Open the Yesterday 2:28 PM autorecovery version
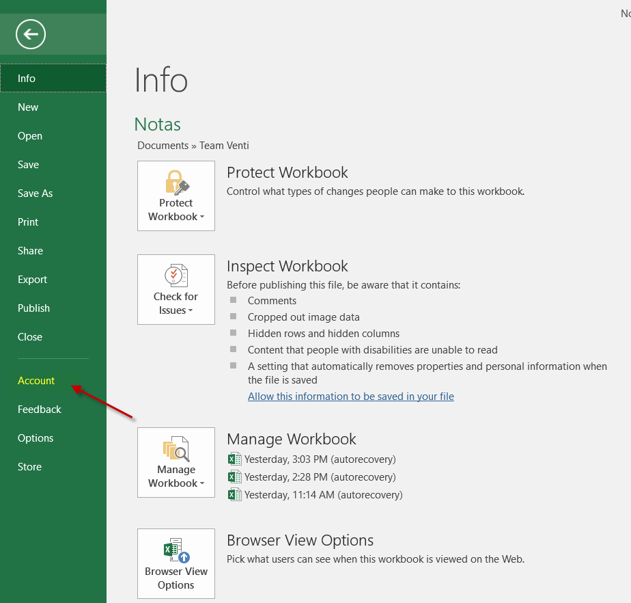Image resolution: width=631 pixels, height=603 pixels. click(x=320, y=477)
